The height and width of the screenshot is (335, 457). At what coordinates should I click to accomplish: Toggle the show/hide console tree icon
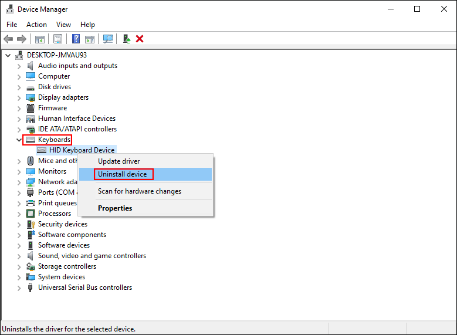pyautogui.click(x=40, y=39)
